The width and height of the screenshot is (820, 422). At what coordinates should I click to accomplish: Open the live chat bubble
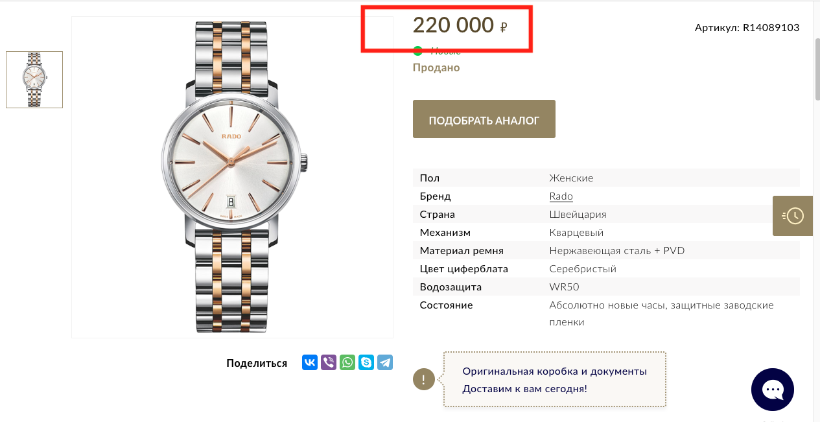[x=773, y=390]
